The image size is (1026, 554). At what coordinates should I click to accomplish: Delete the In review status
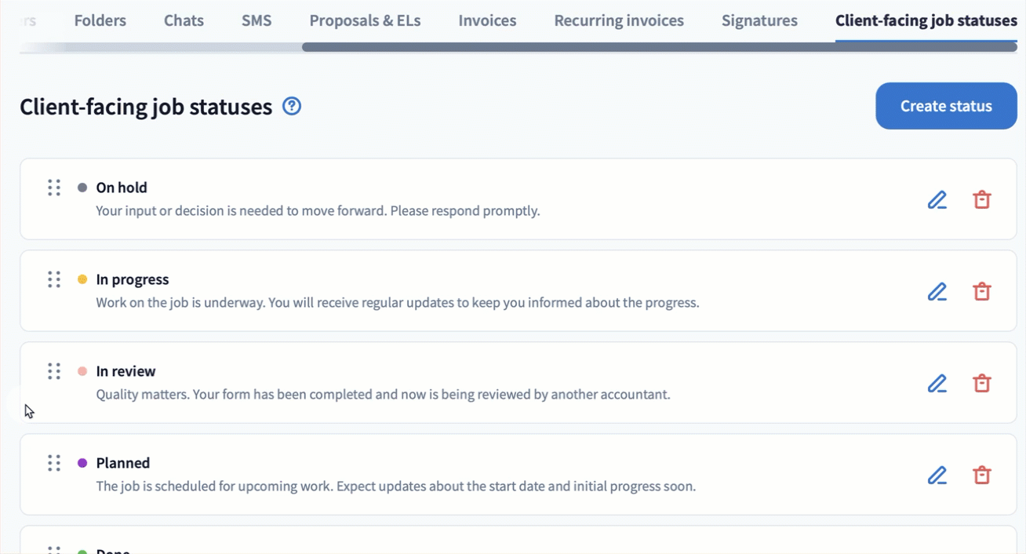pos(981,384)
